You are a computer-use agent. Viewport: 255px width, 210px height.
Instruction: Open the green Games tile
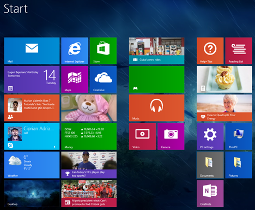156,79
